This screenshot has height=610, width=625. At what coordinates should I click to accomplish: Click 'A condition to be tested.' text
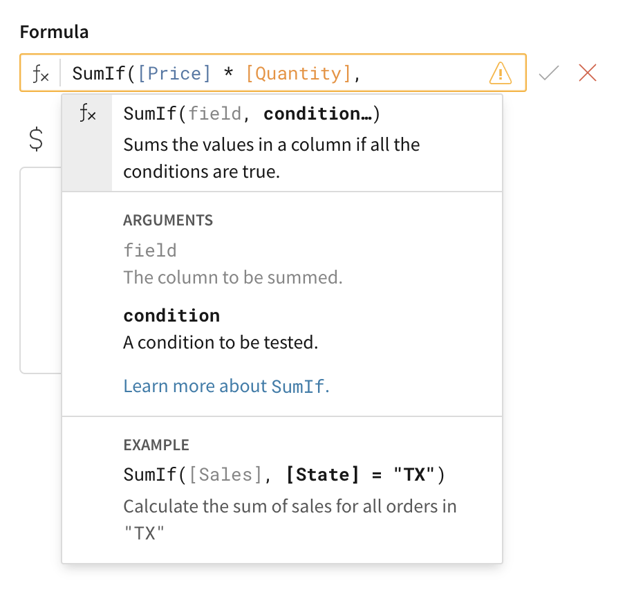[x=221, y=342]
